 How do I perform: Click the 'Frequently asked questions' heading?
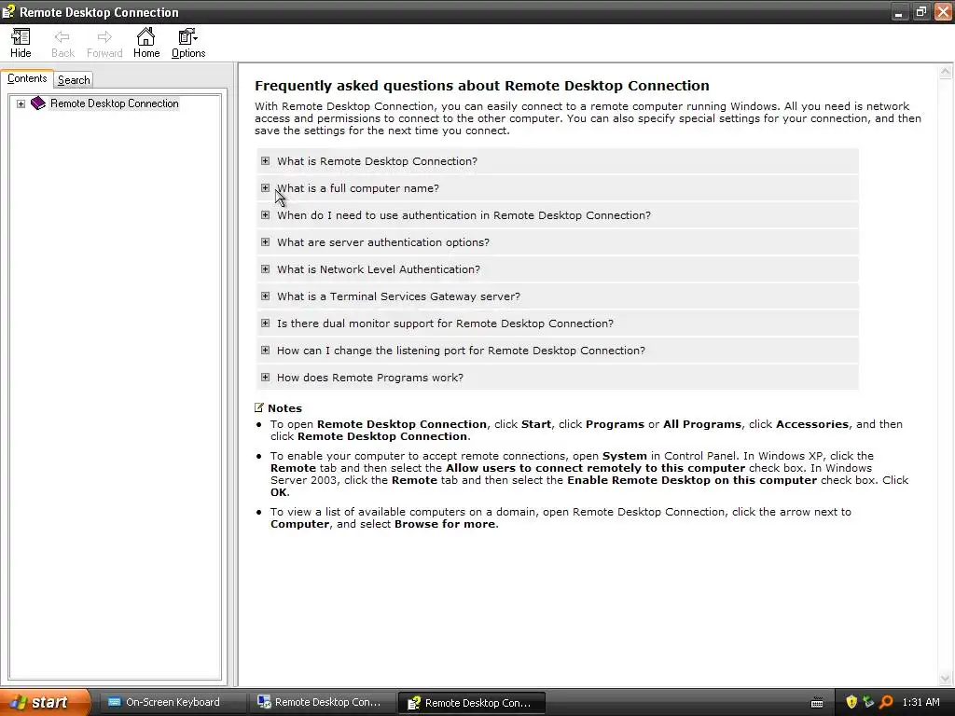482,86
